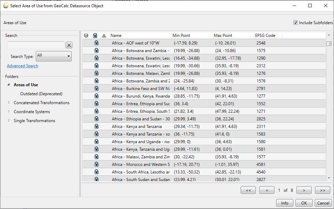Collapse the Areas of Use folder
Screen dimensions: 334x209
pyautogui.click(x=9, y=84)
